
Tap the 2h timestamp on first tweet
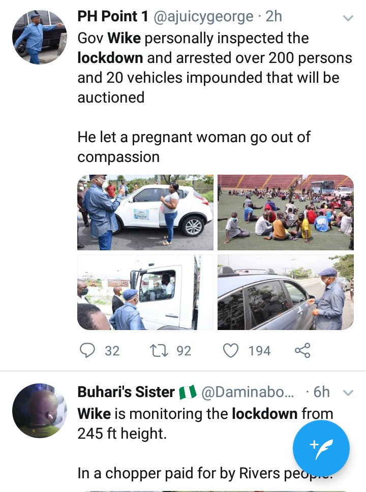click(274, 17)
